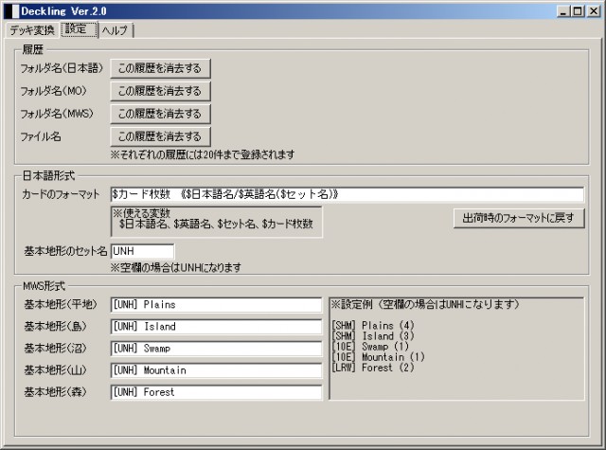
Task: Focus the カードのフォーマット input field
Action: [348, 194]
